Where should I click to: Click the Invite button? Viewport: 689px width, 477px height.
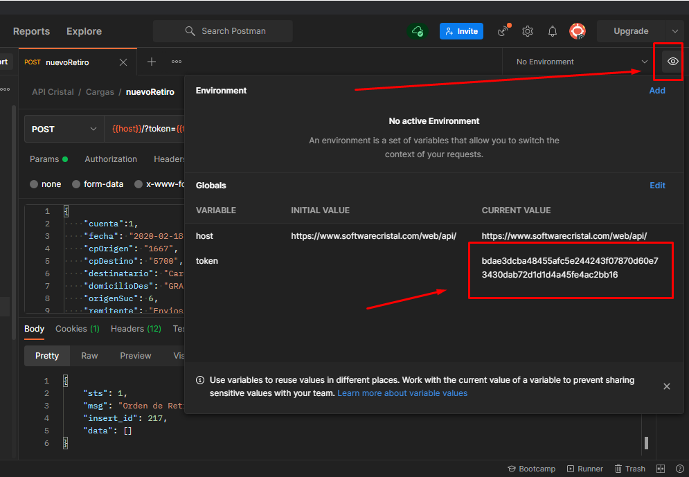[461, 31]
